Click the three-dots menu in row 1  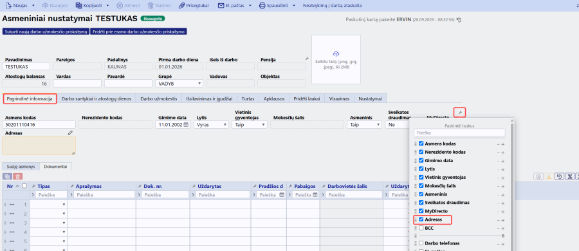click(x=12, y=205)
